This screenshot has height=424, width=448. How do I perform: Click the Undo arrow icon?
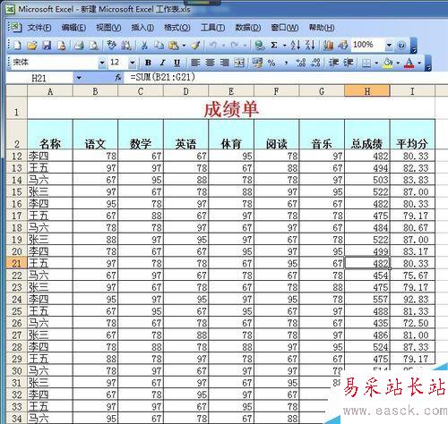point(213,46)
